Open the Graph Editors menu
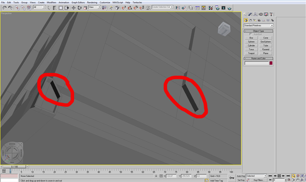Screen dimensions: 306x182 [78, 2]
